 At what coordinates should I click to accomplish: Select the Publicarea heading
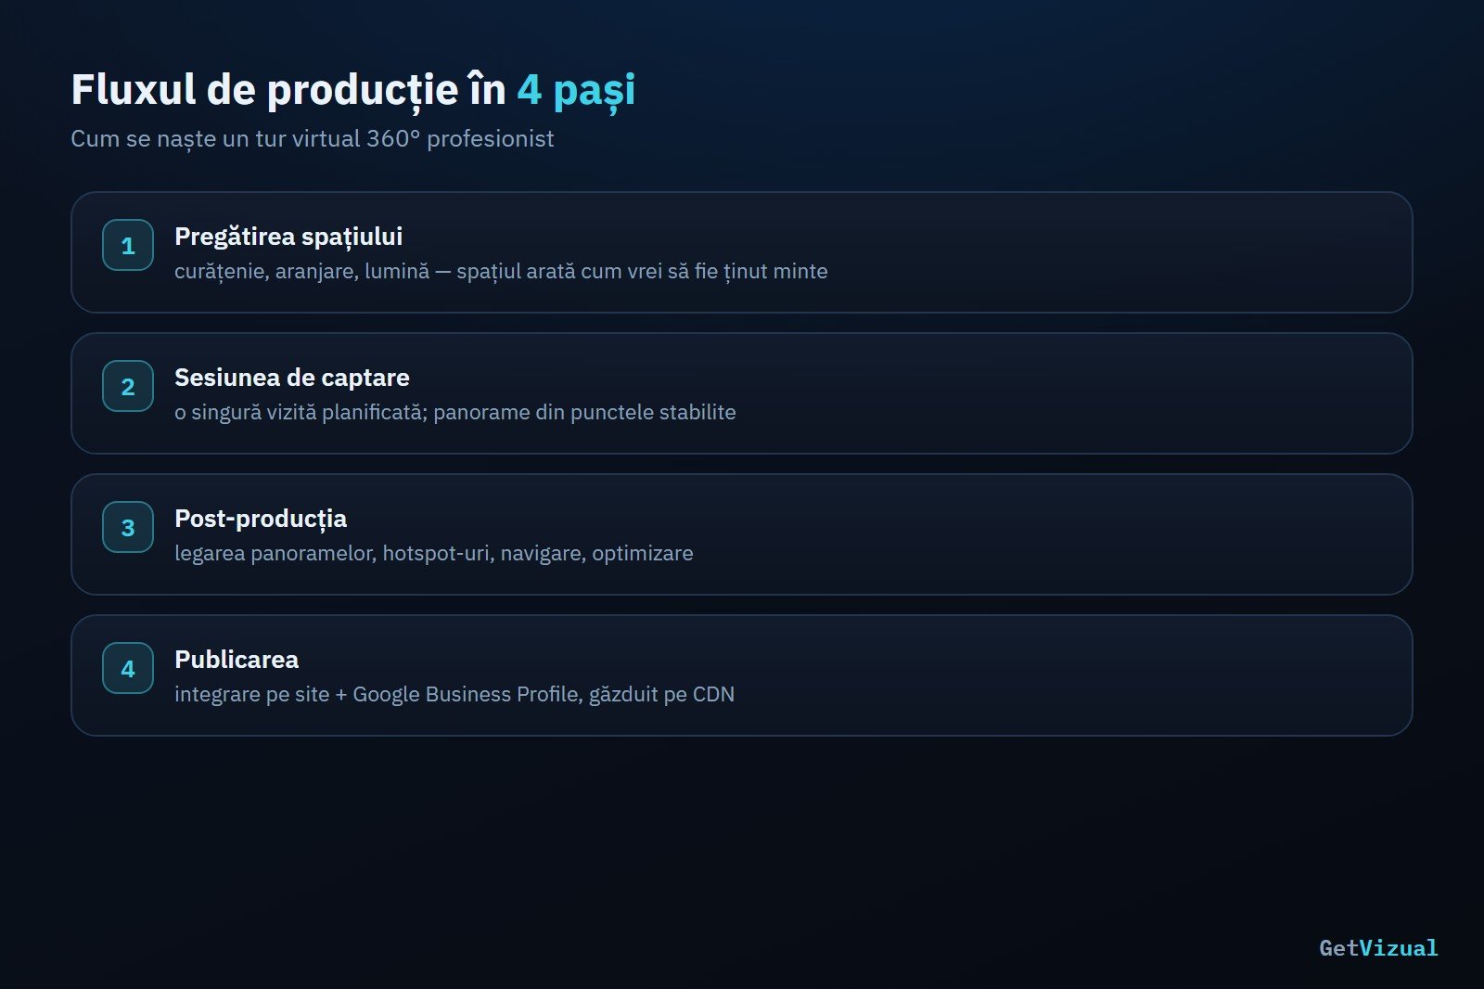(x=237, y=660)
